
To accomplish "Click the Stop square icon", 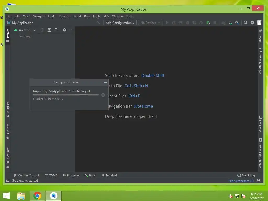I will (x=215, y=23).
